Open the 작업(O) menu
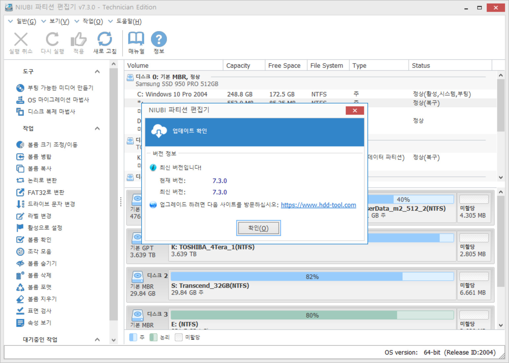 coord(88,21)
